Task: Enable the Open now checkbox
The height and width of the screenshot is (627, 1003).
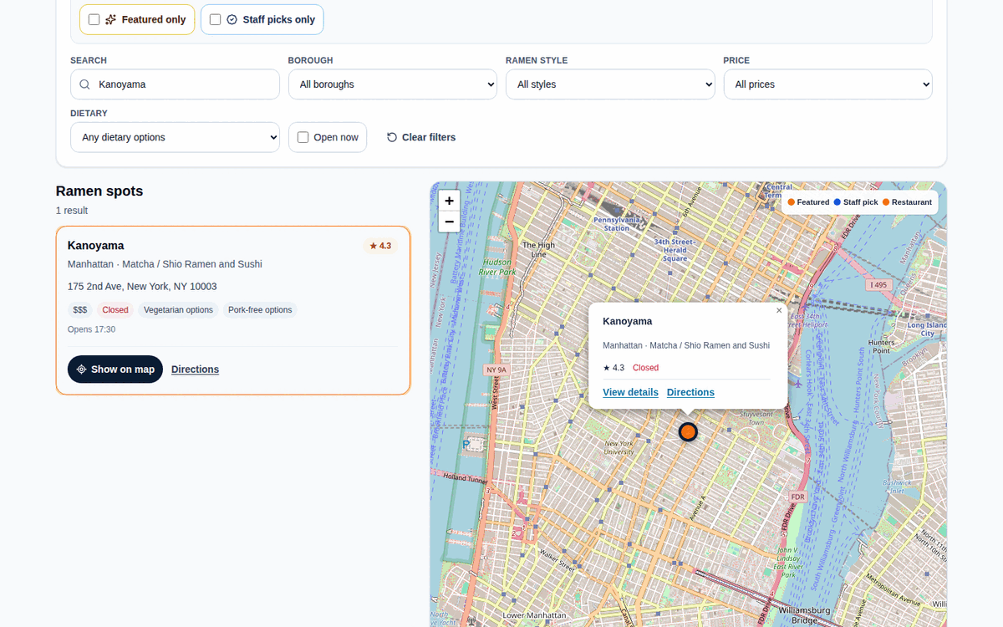Action: click(x=303, y=137)
